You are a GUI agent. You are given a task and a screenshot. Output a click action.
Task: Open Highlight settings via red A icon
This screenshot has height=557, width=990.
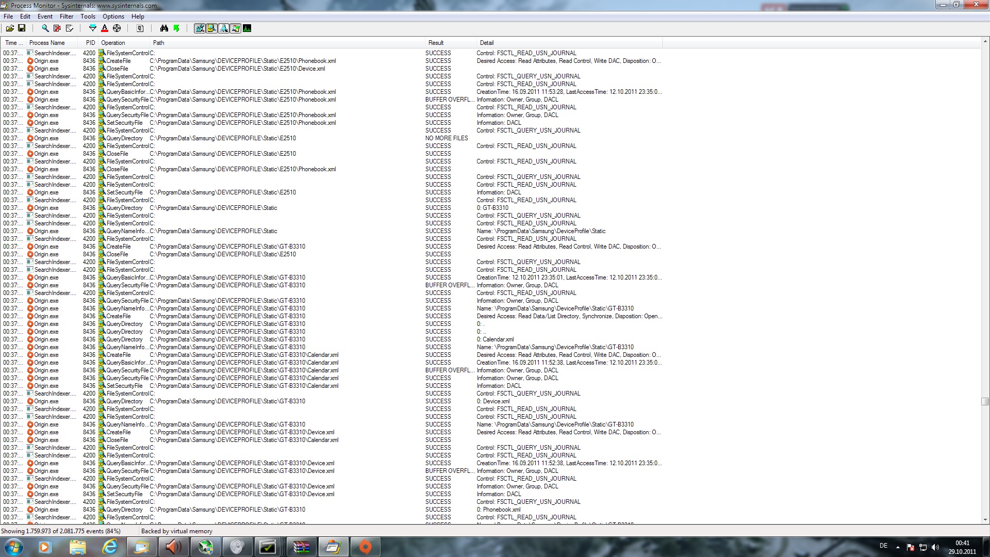[x=105, y=28]
